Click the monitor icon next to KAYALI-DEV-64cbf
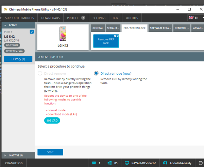 click(x=127, y=163)
